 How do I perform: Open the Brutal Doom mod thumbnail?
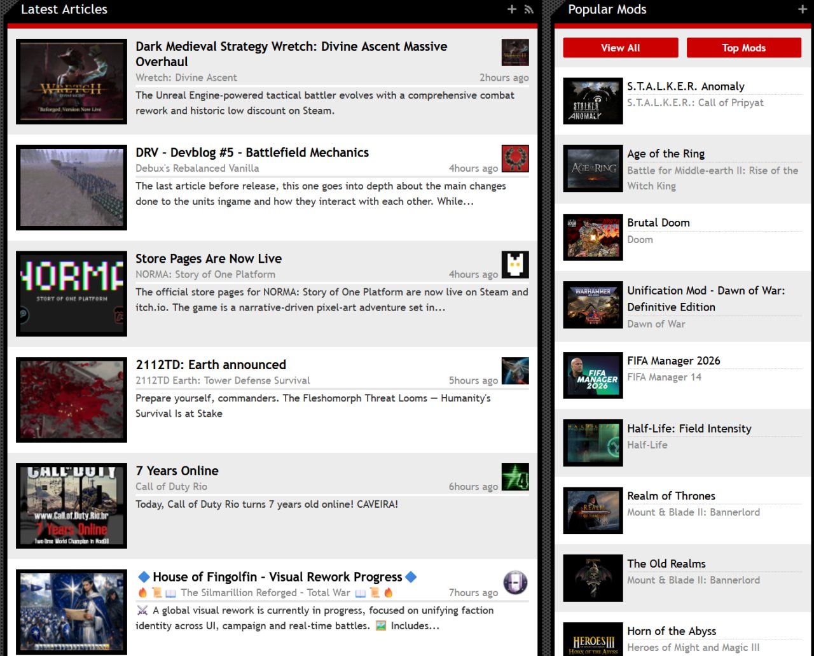pos(593,237)
